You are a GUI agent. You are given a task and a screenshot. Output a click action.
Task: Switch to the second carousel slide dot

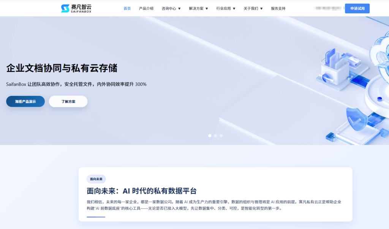(215, 135)
